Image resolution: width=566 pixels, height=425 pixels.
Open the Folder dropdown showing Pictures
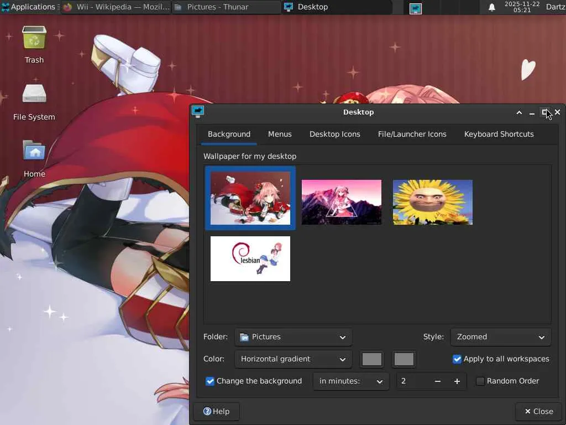coord(294,337)
